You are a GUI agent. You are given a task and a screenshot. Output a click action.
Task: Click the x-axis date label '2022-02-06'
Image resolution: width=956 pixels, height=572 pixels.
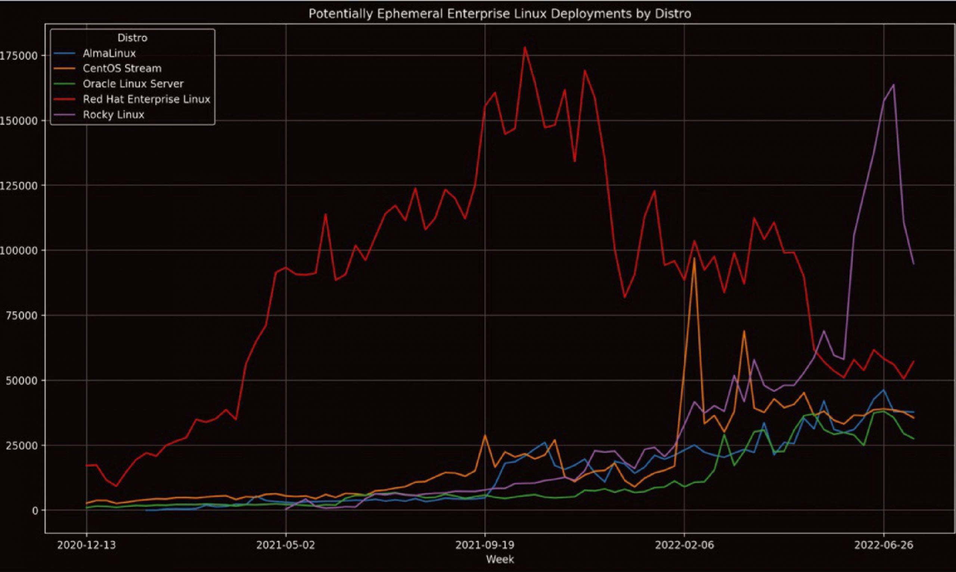coord(685,545)
